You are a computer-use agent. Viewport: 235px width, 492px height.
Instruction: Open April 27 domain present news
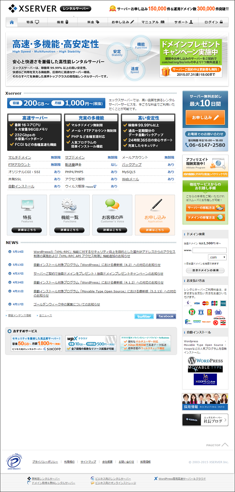(98, 273)
